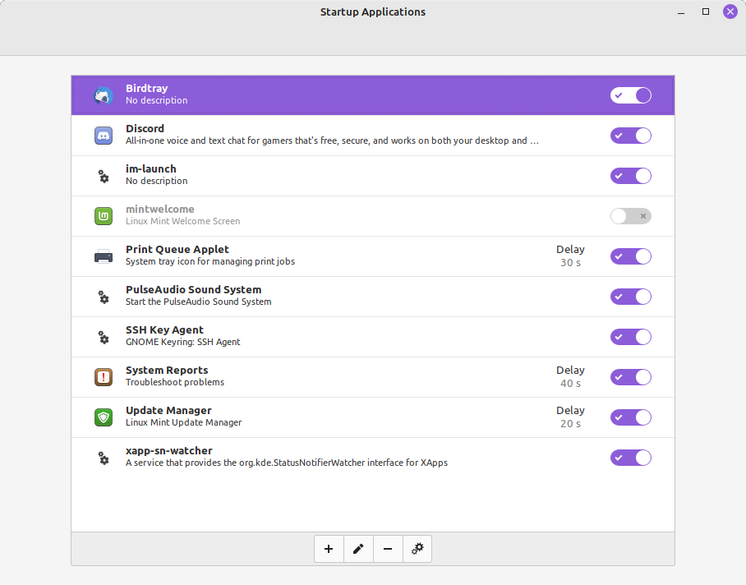746x585 pixels.
Task: Click the mintwelcome Linux Mint icon
Action: [104, 216]
